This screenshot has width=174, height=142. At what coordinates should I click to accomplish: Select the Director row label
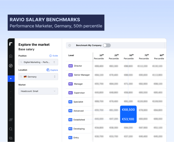tap(78, 66)
